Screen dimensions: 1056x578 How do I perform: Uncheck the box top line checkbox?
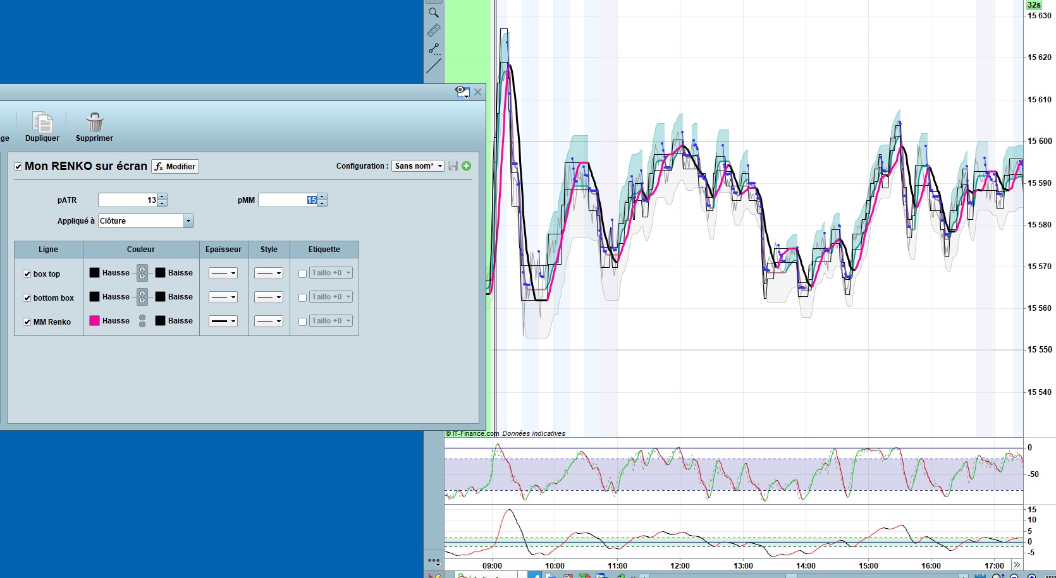(x=27, y=274)
